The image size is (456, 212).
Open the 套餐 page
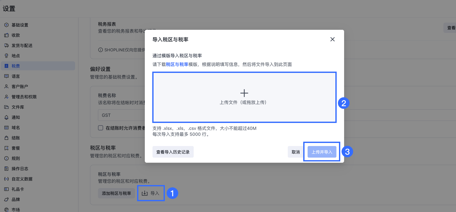(x=38, y=148)
